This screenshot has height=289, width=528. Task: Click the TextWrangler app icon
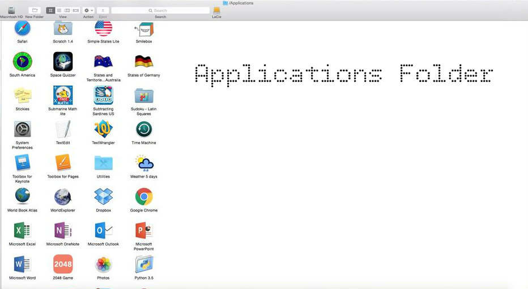point(103,129)
